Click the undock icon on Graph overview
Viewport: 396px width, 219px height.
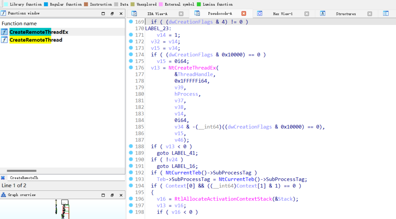(x=112, y=195)
